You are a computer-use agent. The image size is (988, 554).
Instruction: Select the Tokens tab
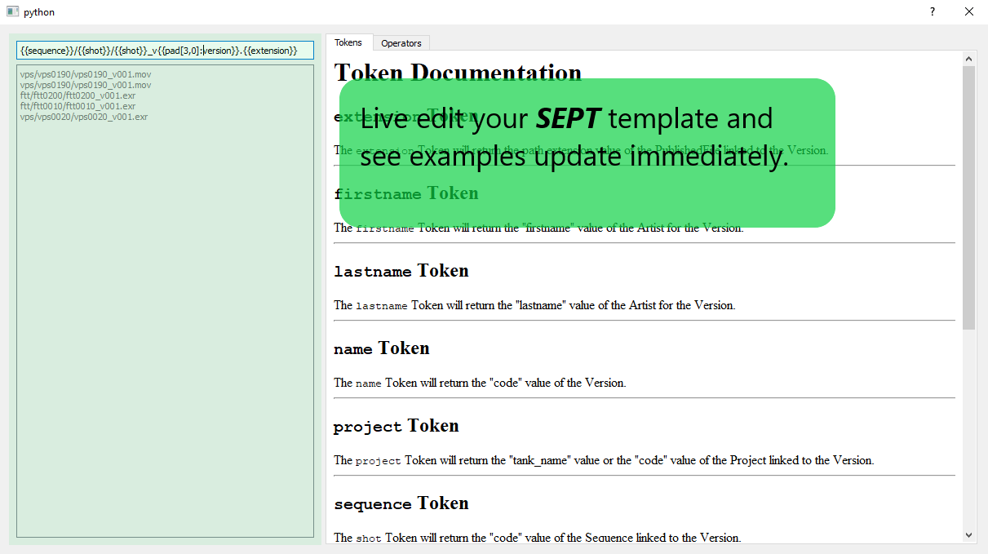click(x=348, y=42)
